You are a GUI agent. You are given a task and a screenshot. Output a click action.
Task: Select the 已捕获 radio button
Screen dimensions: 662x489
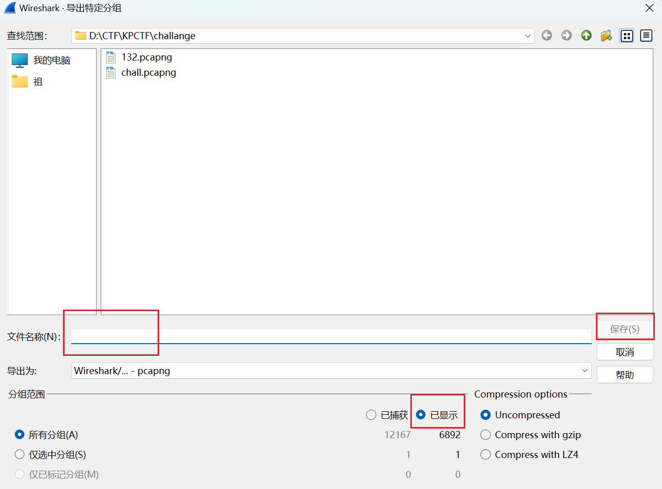tap(371, 415)
